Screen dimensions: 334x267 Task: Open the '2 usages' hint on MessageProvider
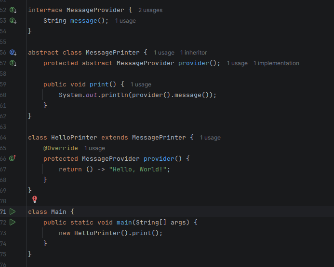tap(150, 10)
